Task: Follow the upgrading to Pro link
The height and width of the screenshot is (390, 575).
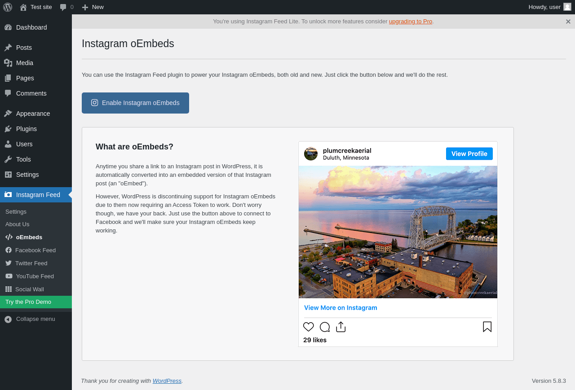Action: 411,21
